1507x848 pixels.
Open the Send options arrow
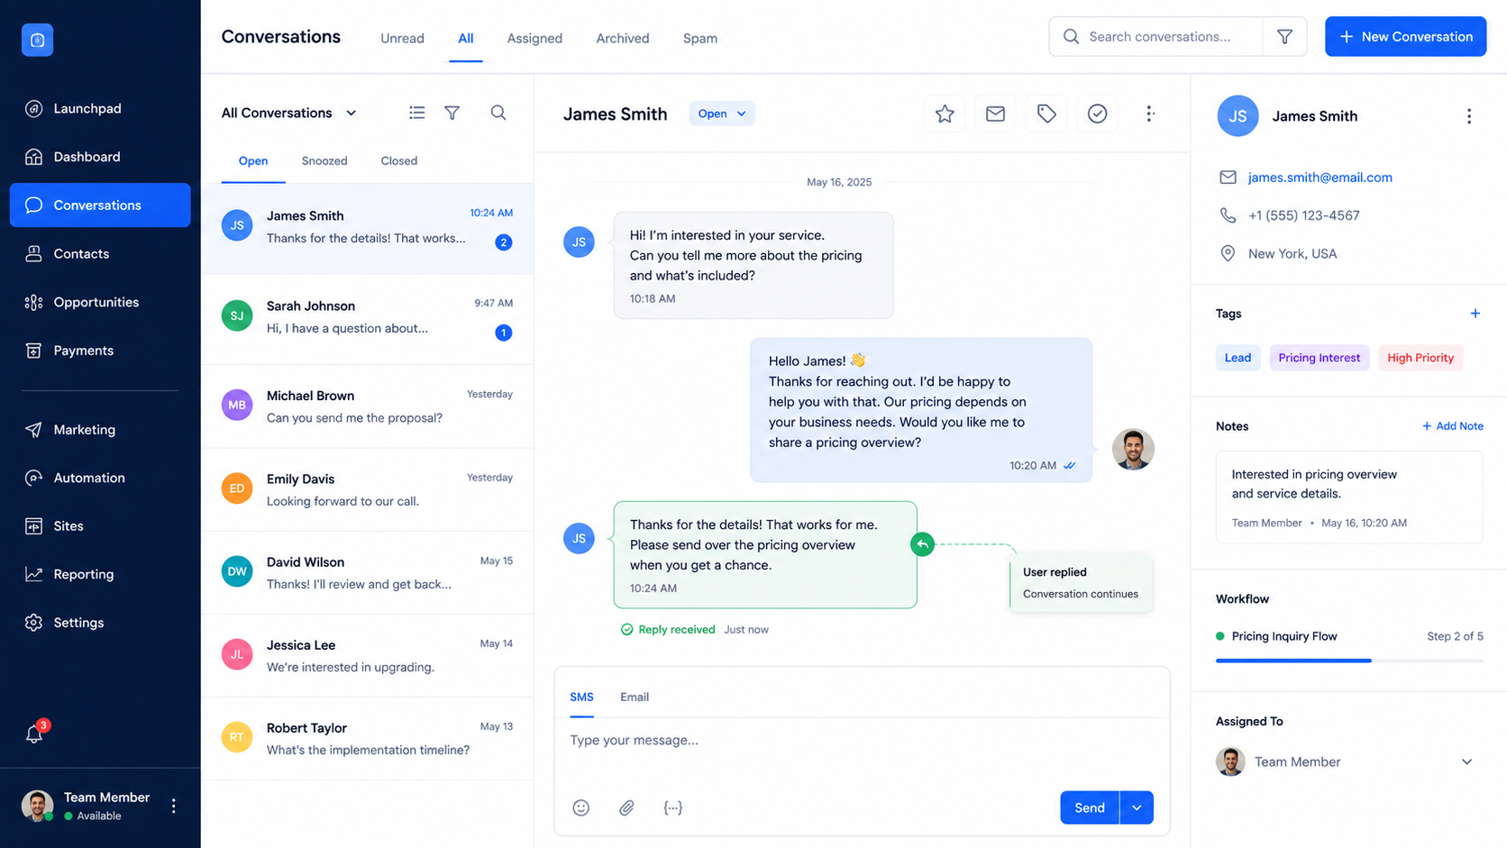(1137, 807)
